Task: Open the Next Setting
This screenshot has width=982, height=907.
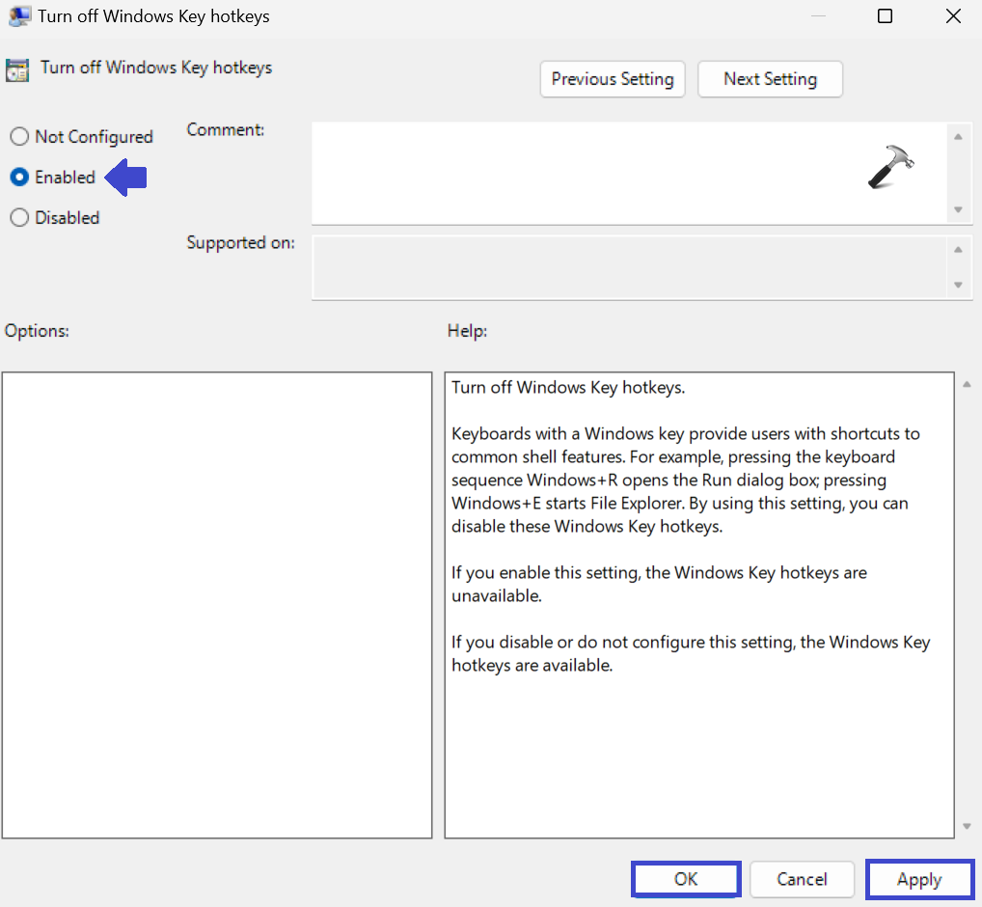Action: (770, 79)
